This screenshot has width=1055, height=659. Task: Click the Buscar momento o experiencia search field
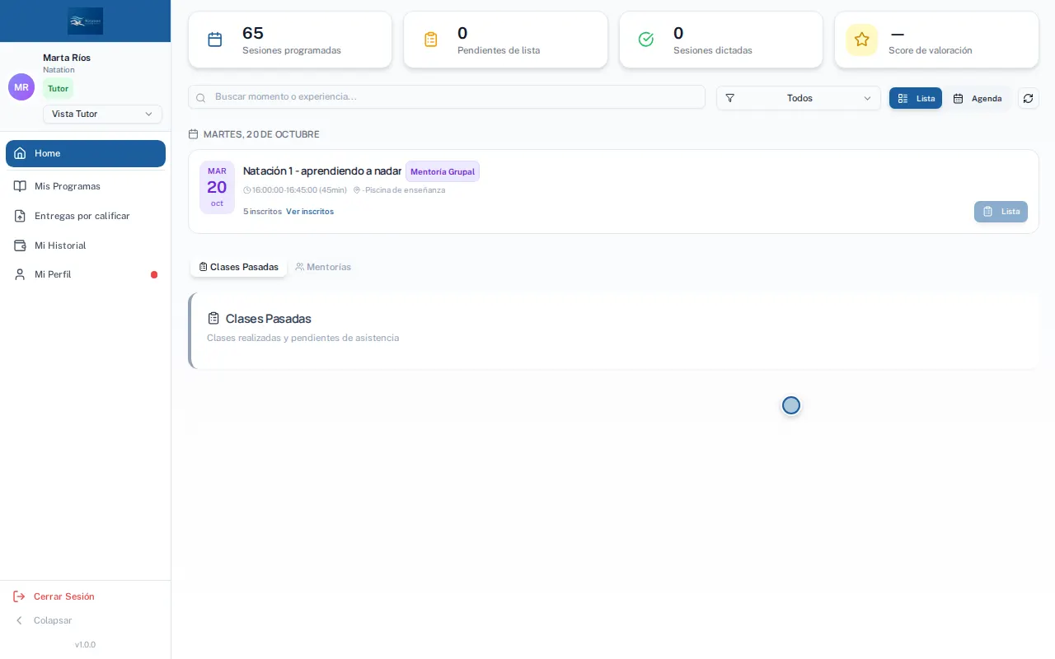click(447, 97)
